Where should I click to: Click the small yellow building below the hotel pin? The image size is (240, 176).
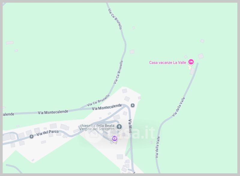190,68
